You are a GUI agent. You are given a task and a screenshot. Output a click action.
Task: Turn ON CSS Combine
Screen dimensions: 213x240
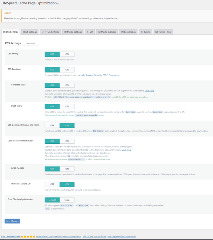pos(67,70)
